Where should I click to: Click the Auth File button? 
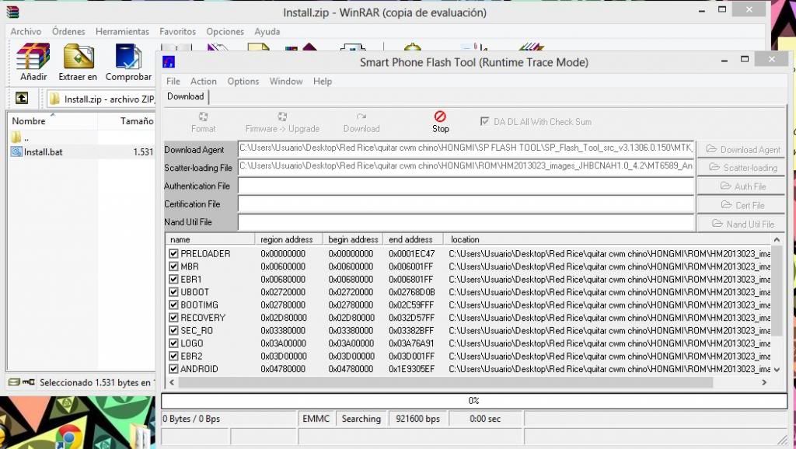click(x=741, y=186)
